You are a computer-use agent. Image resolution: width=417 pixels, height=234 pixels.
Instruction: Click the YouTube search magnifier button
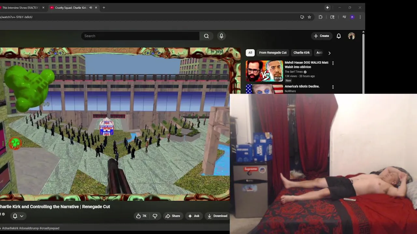coord(206,36)
